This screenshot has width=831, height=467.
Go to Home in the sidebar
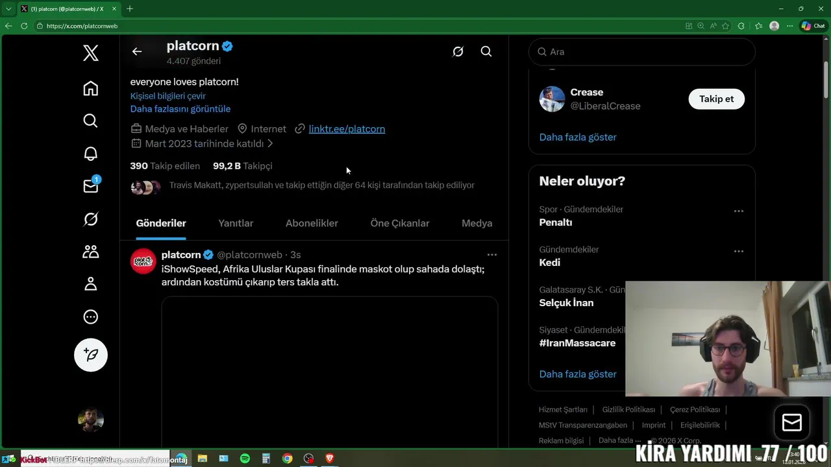pyautogui.click(x=91, y=88)
